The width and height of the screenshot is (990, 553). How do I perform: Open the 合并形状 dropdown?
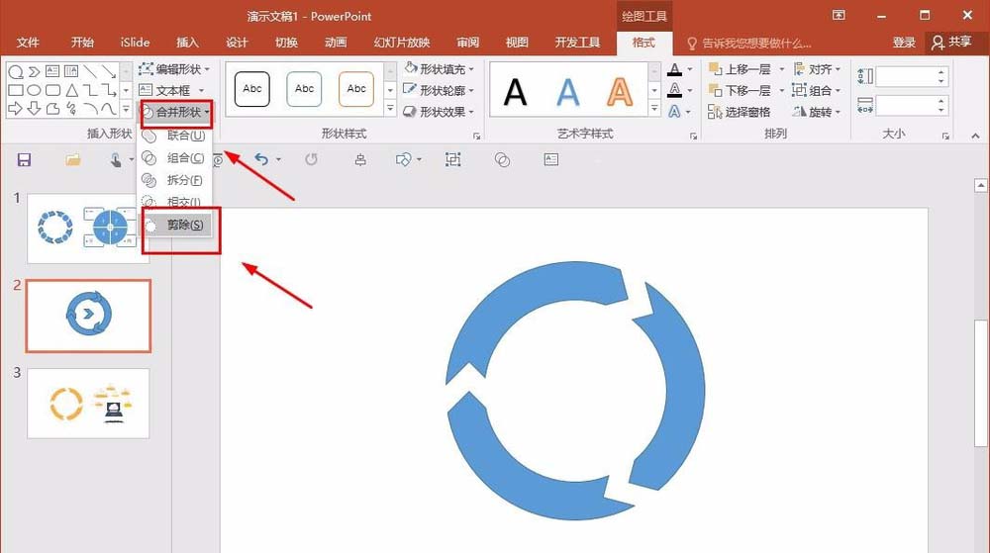tap(176, 112)
